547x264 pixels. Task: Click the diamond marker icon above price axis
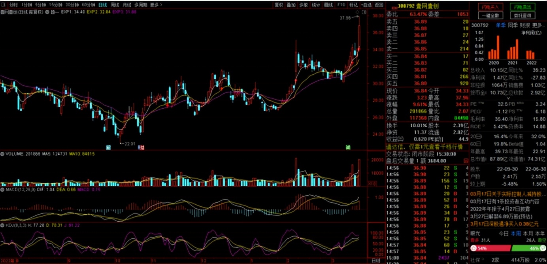point(358,12)
